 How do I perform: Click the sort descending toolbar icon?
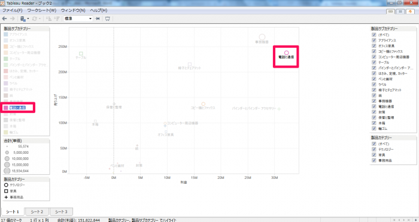[x=57, y=19]
